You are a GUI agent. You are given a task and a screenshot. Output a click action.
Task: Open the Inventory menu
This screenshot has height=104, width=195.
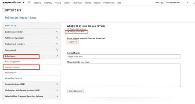(48, 3)
